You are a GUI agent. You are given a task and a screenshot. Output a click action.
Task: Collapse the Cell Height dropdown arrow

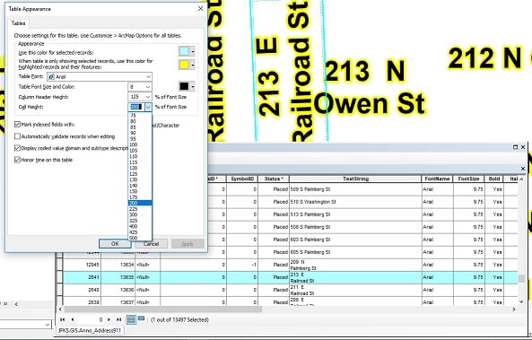[x=148, y=107]
